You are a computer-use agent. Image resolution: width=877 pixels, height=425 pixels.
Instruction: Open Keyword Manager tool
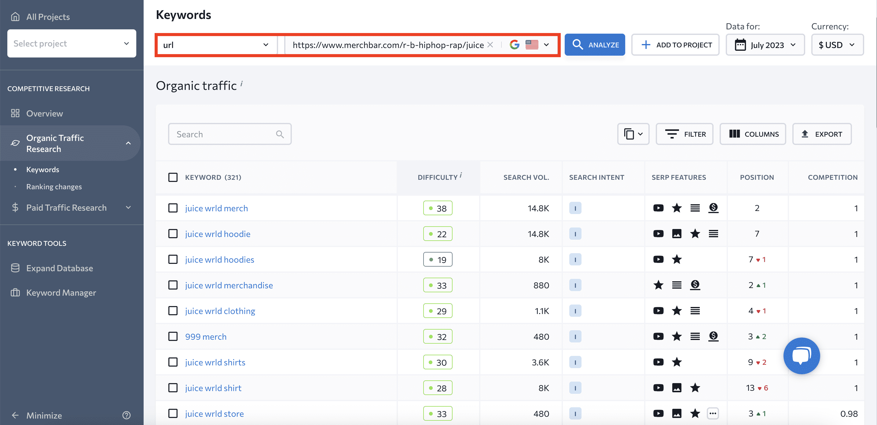click(x=61, y=293)
